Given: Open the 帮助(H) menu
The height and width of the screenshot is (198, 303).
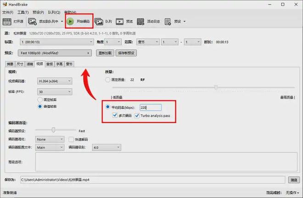Looking at the screenshot, I should [x=70, y=12].
